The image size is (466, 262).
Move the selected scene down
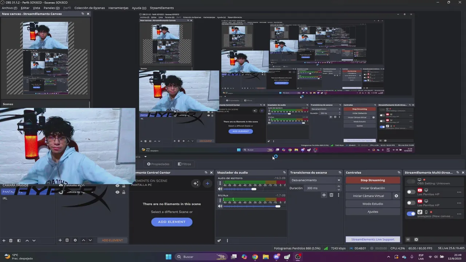coord(34,241)
